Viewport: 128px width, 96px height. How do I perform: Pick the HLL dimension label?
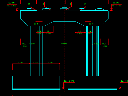24,44
